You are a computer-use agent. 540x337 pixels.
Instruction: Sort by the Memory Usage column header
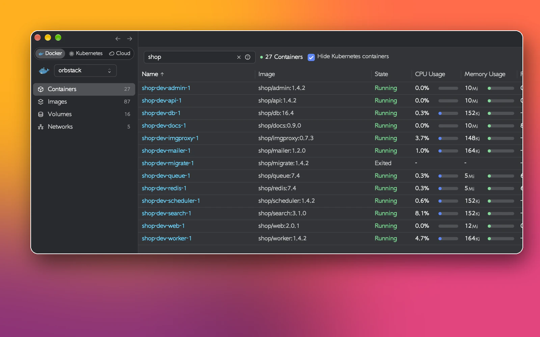pyautogui.click(x=485, y=74)
